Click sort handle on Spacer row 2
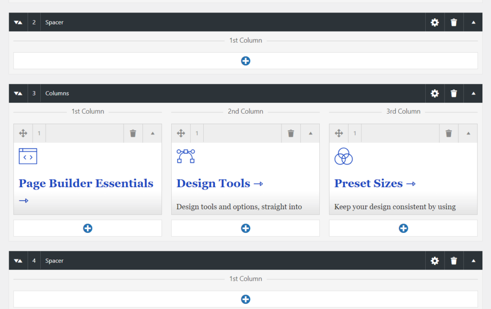The image size is (491, 309). 18,22
